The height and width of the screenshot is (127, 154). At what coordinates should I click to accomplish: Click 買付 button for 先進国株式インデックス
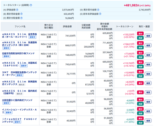140,43
